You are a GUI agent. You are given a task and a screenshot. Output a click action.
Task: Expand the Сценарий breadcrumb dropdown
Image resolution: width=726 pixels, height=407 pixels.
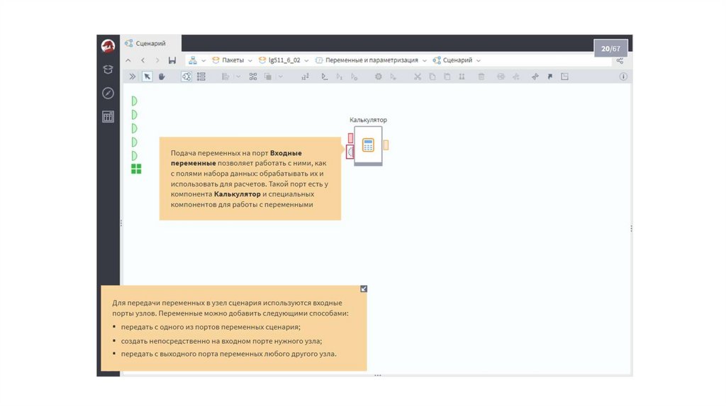479,61
